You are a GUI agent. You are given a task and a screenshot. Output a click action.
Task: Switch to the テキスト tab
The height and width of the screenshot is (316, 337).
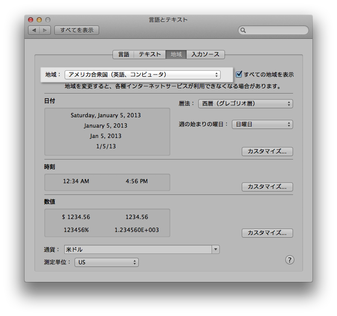pyautogui.click(x=150, y=54)
